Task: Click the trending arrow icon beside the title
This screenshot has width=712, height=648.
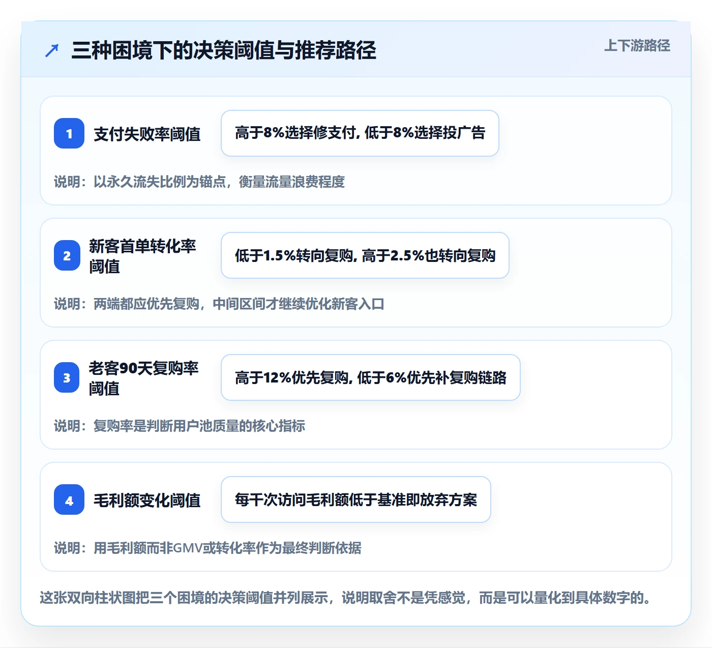Action: (52, 51)
